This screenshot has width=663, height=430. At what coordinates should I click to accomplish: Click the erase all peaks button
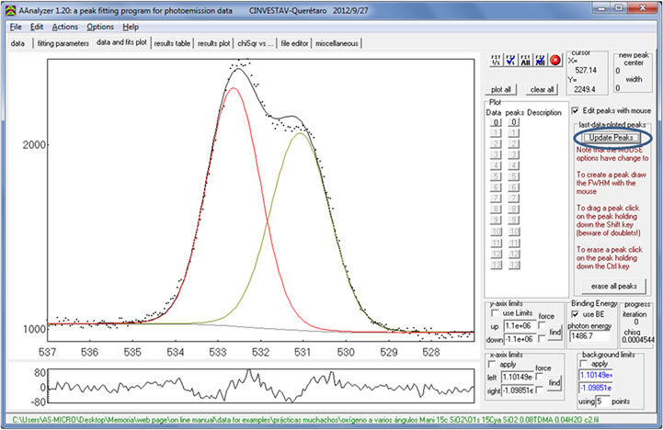pos(612,286)
